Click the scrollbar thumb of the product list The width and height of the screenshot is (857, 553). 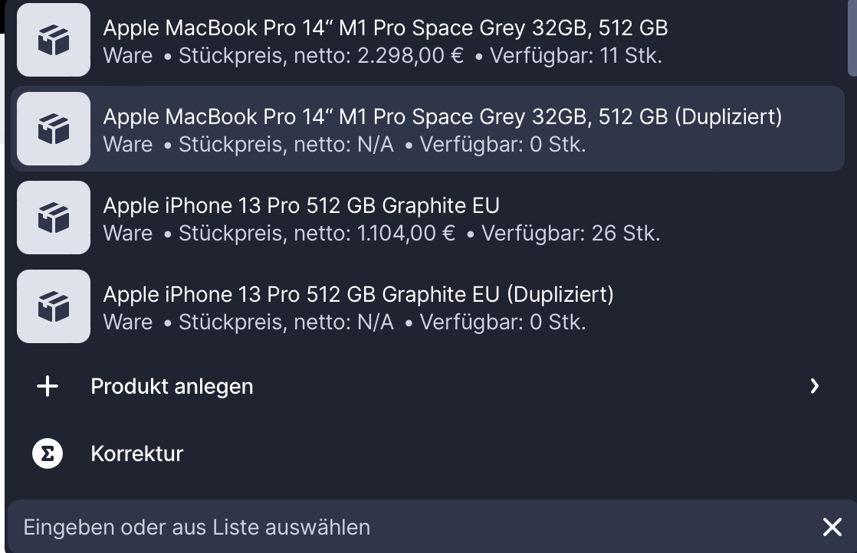pos(852,38)
